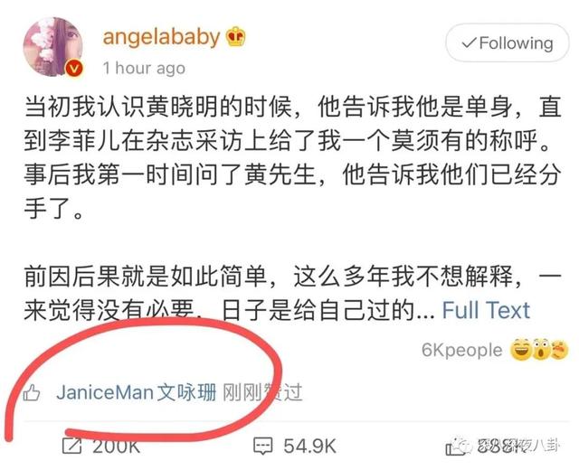Open the 200K reposts count

(117, 446)
